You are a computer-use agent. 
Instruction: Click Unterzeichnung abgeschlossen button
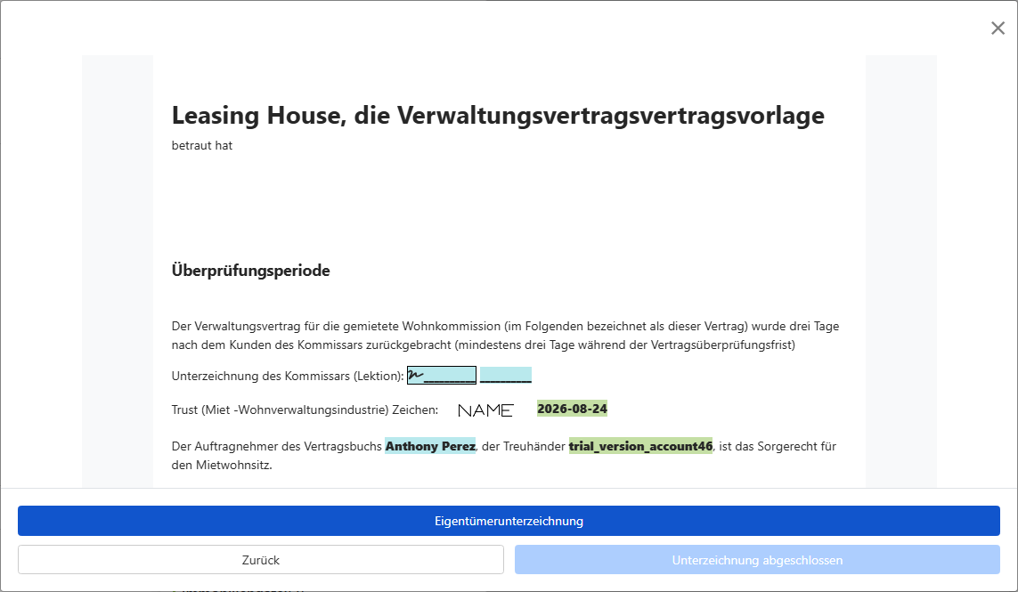[757, 560]
